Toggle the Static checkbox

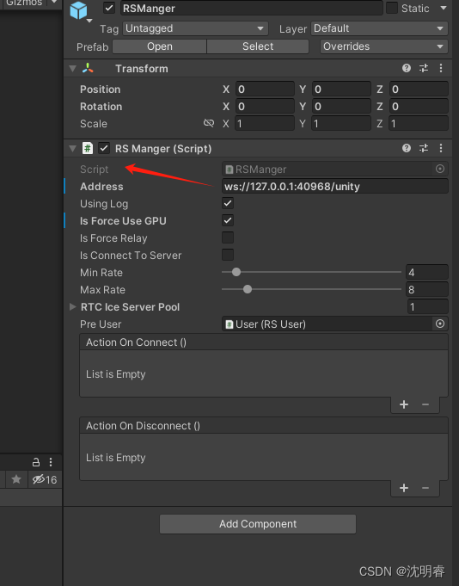click(x=391, y=8)
